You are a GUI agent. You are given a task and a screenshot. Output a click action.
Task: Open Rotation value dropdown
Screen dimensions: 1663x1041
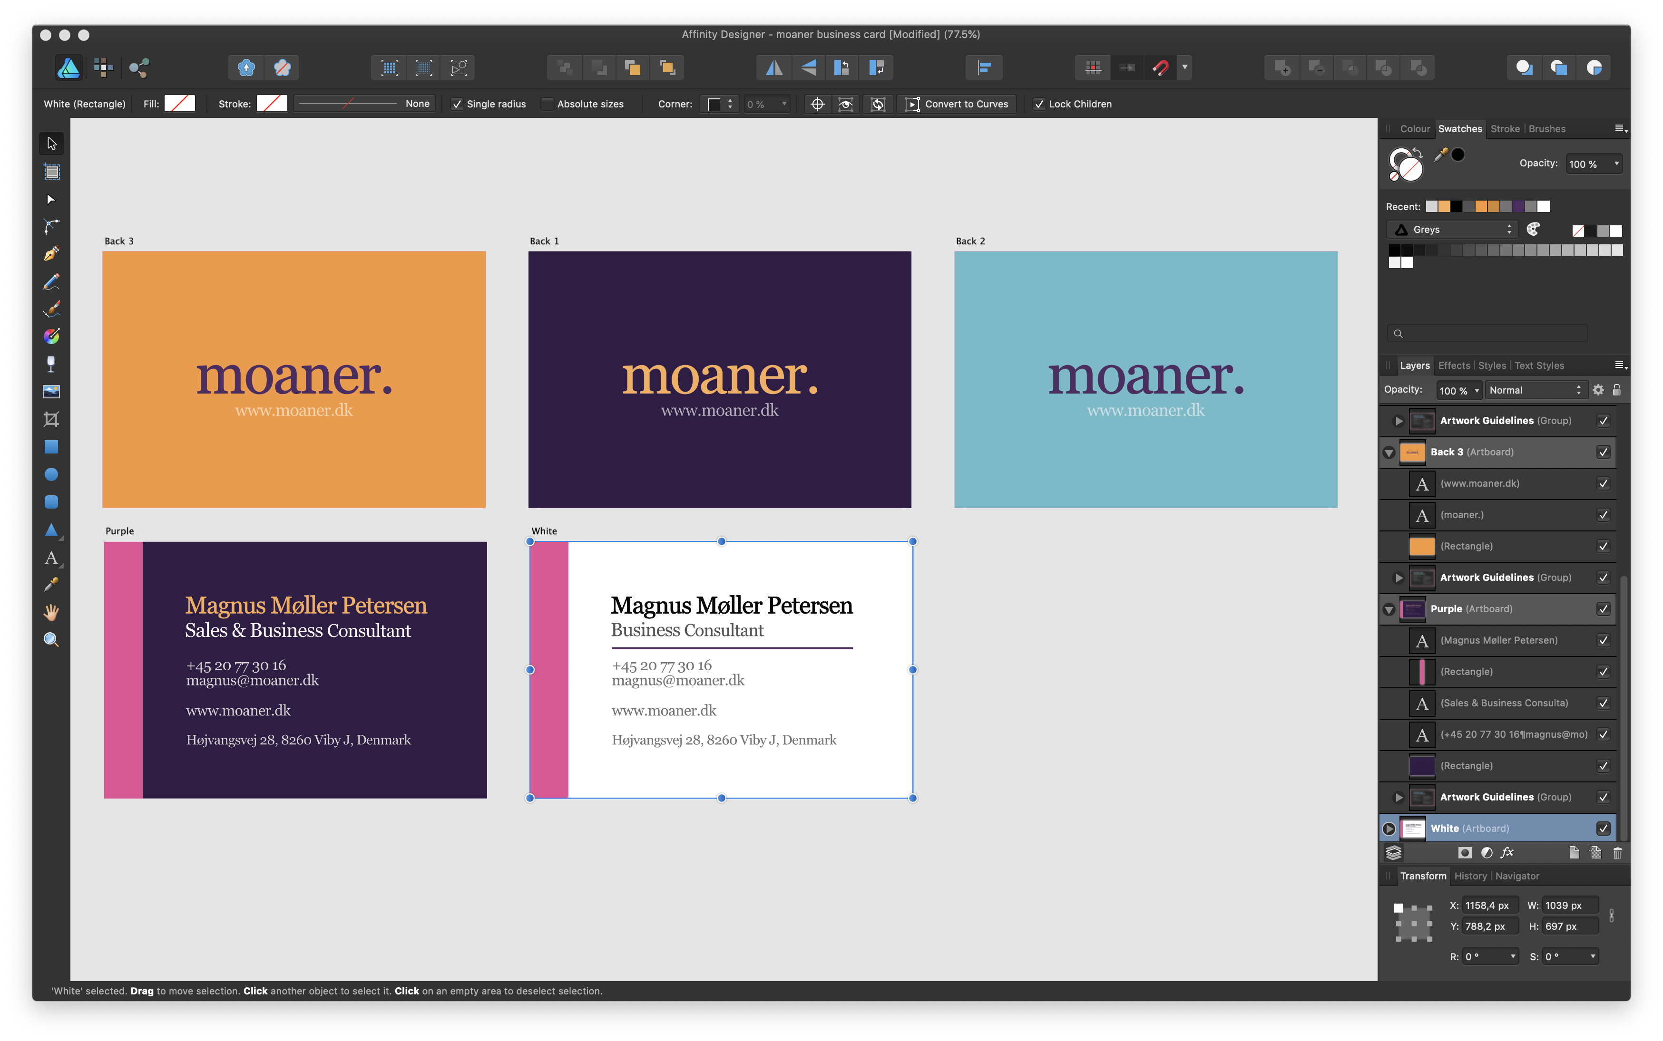point(1513,957)
